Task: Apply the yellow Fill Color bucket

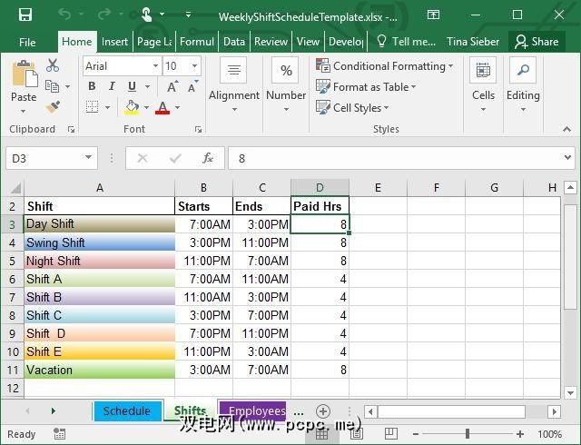Action: pos(132,107)
